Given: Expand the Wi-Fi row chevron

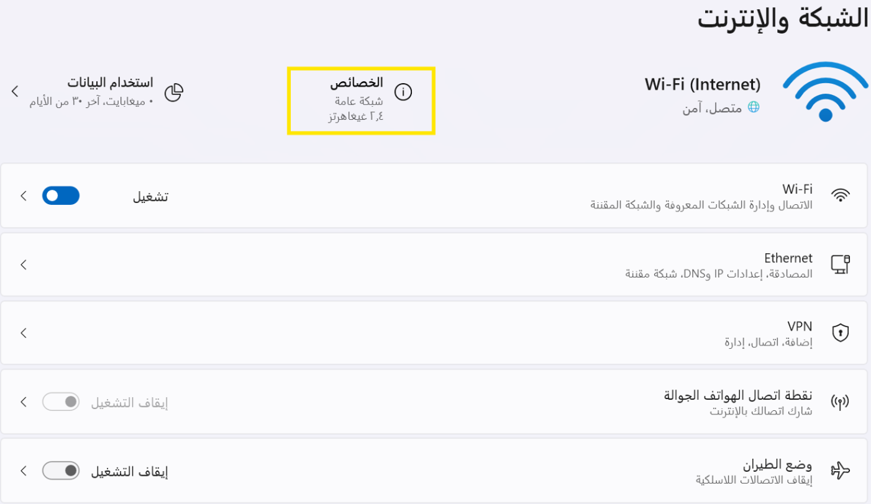Looking at the screenshot, I should click(23, 195).
